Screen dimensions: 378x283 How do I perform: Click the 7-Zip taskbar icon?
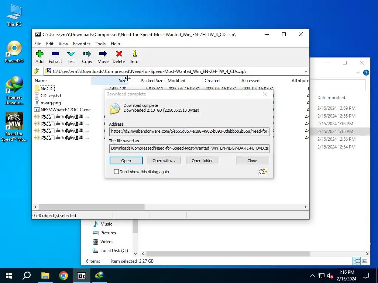[81, 276]
